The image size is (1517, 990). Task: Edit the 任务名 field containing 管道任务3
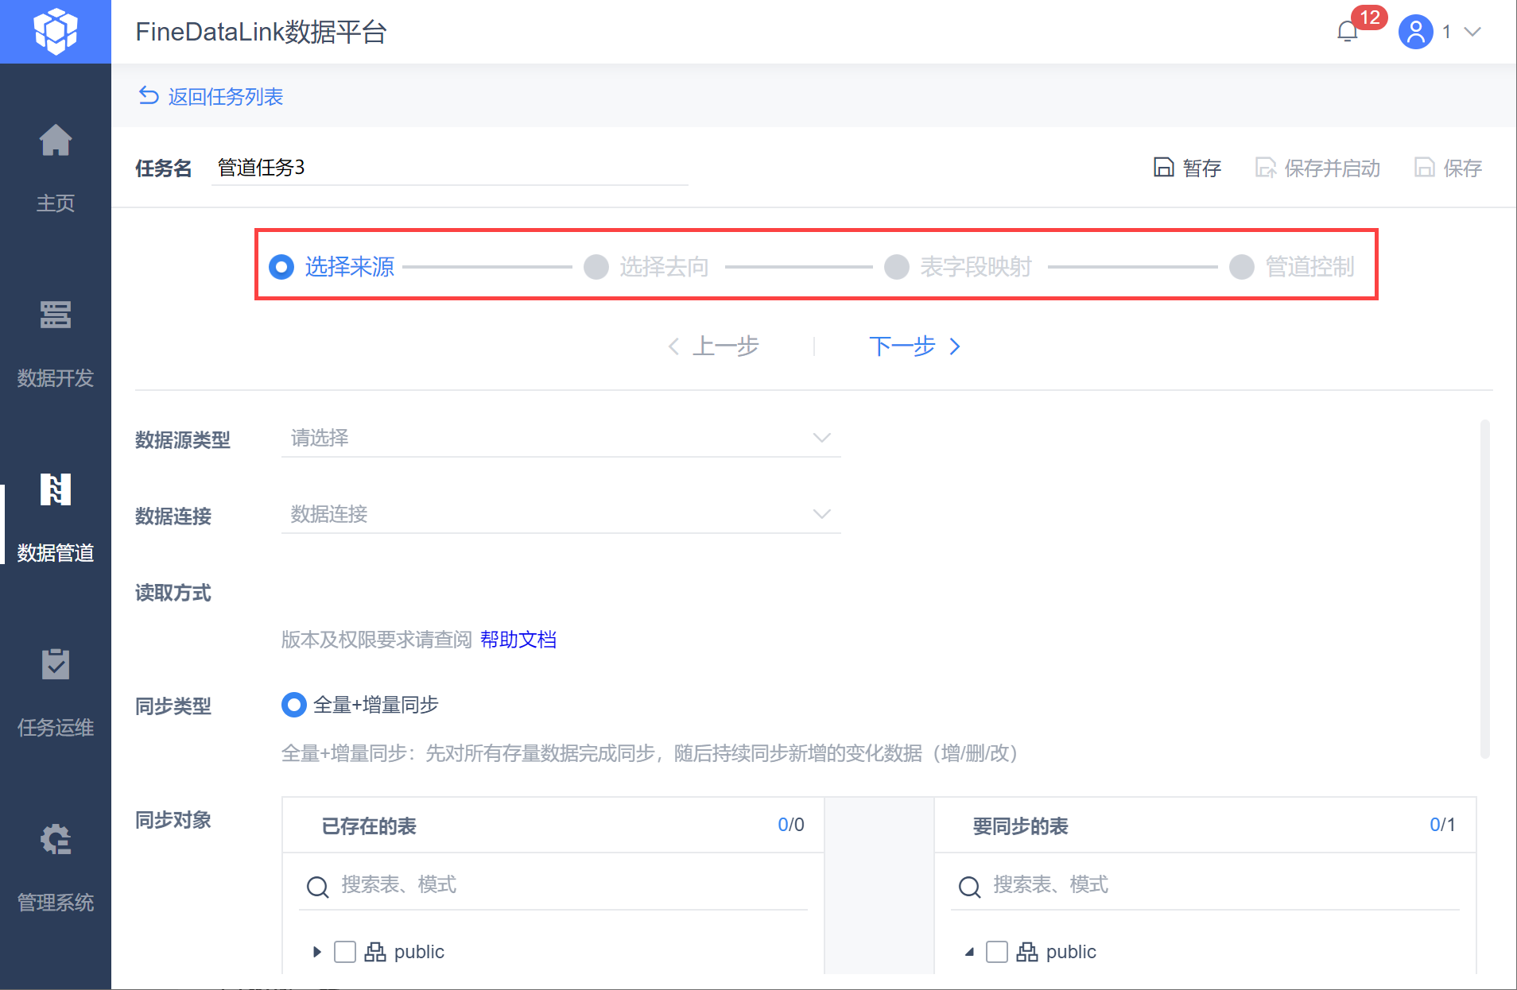(x=450, y=168)
